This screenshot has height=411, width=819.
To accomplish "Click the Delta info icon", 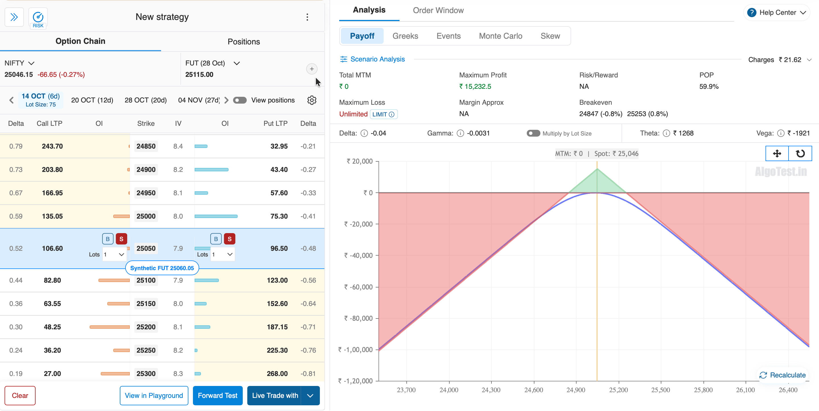I will [x=364, y=133].
